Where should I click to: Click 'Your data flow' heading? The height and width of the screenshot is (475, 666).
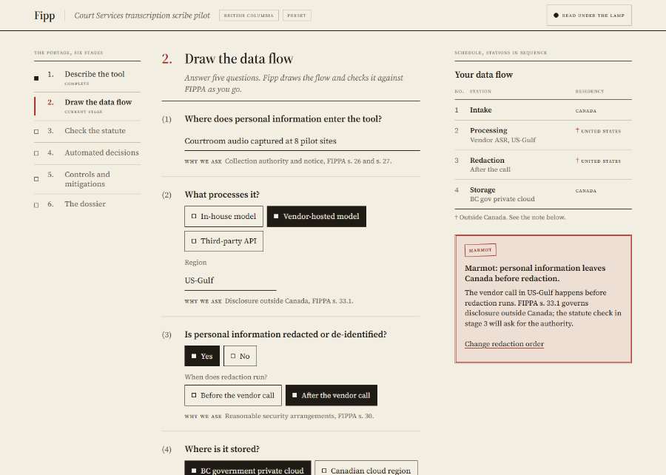point(484,75)
